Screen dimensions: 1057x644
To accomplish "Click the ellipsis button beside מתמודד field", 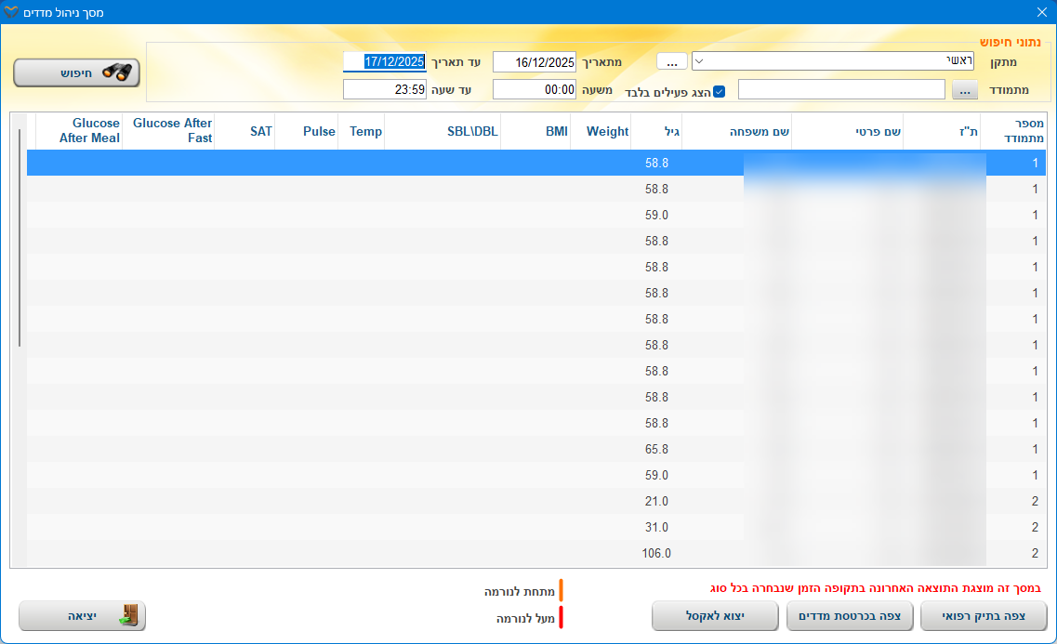I will click(x=965, y=90).
